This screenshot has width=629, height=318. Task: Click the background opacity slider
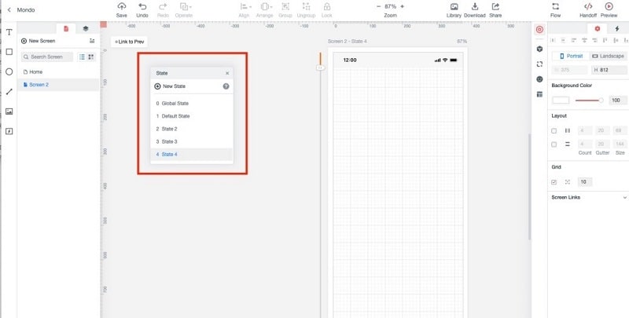pyautogui.click(x=589, y=101)
